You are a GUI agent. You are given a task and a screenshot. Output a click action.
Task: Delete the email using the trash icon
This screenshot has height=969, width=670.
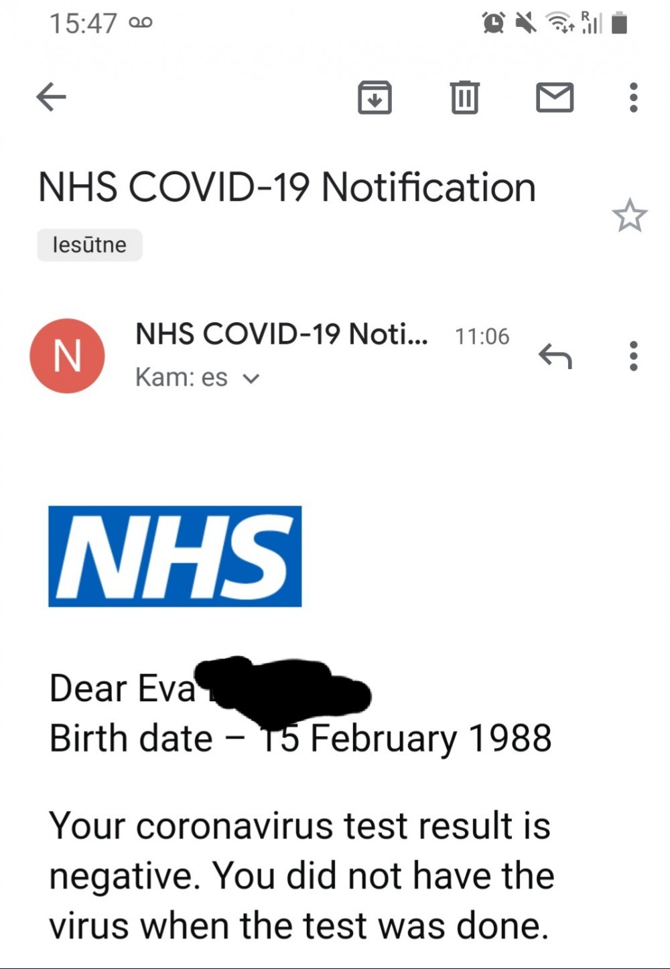pyautogui.click(x=464, y=98)
